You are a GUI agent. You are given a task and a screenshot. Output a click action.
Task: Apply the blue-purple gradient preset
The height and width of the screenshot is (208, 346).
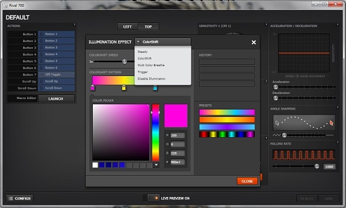[x=227, y=127]
